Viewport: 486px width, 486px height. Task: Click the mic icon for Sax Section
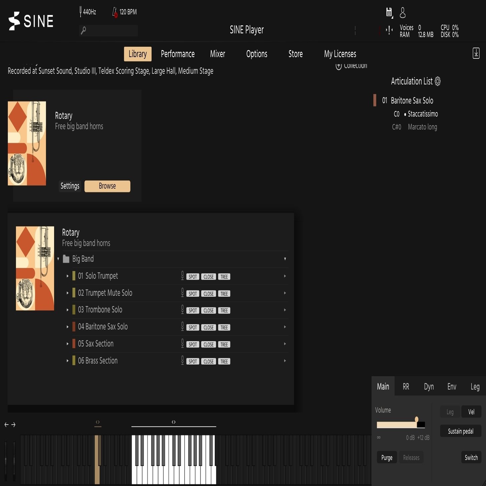[182, 343]
